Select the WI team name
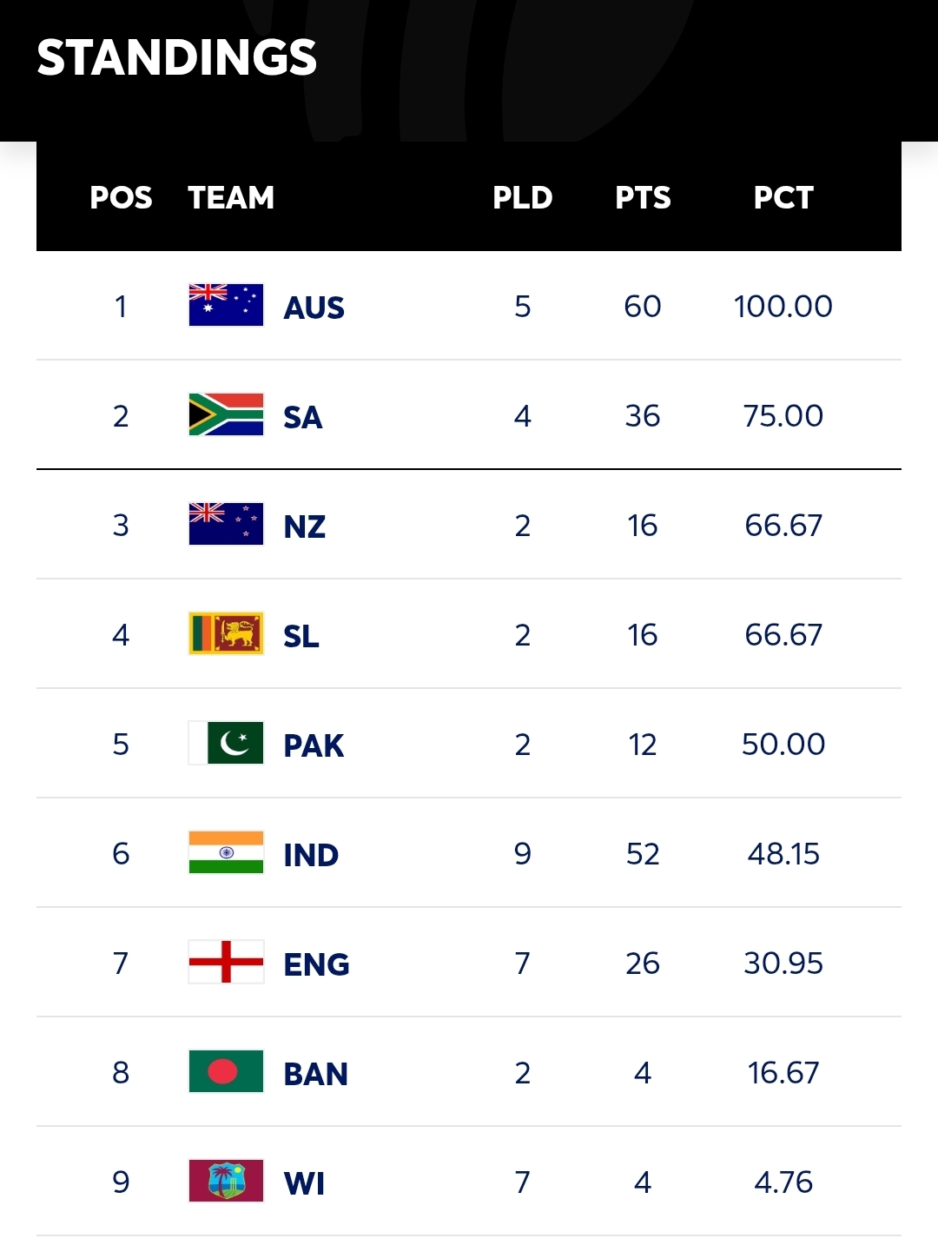Screen dimensions: 938x1245 tap(304, 1183)
